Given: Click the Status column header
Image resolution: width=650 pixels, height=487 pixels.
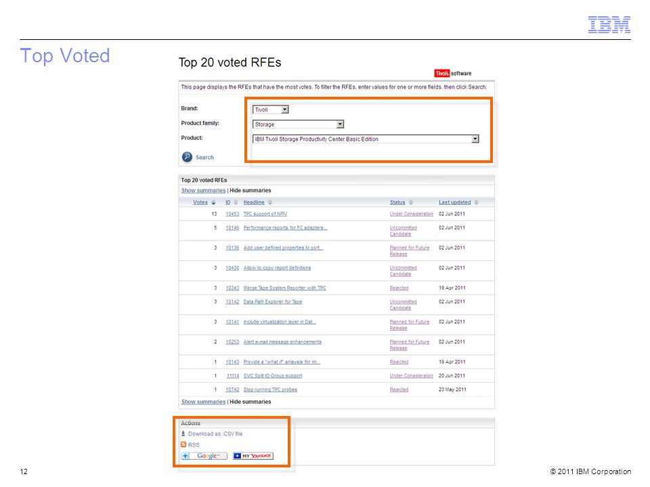Looking at the screenshot, I should coord(397,202).
